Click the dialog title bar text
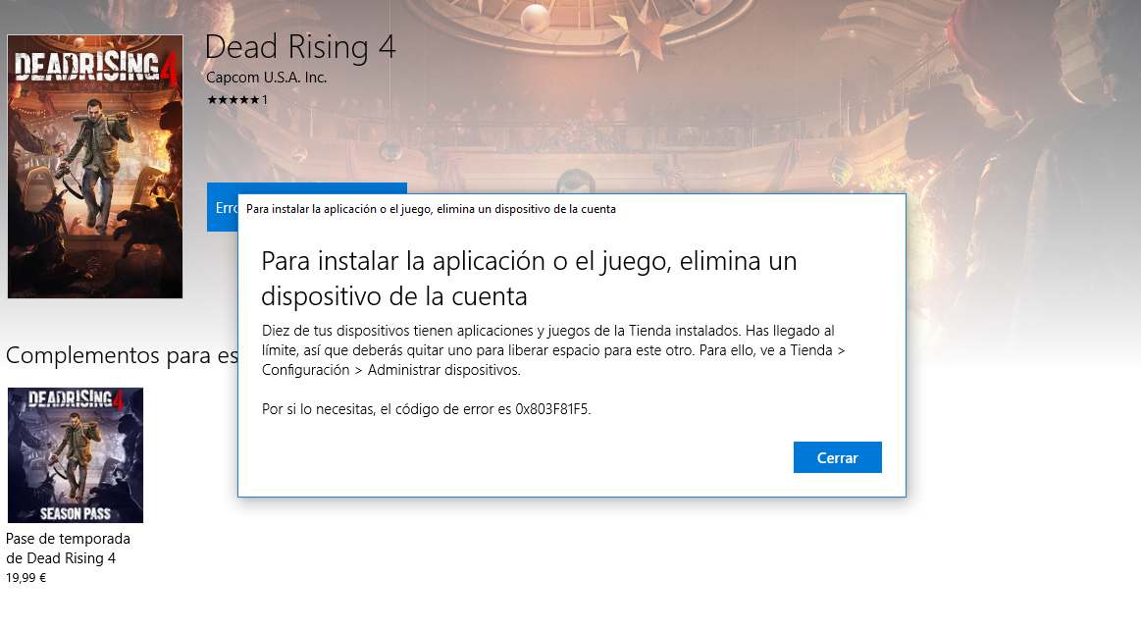This screenshot has width=1141, height=631. (431, 209)
